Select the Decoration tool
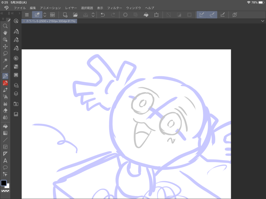 [5, 103]
